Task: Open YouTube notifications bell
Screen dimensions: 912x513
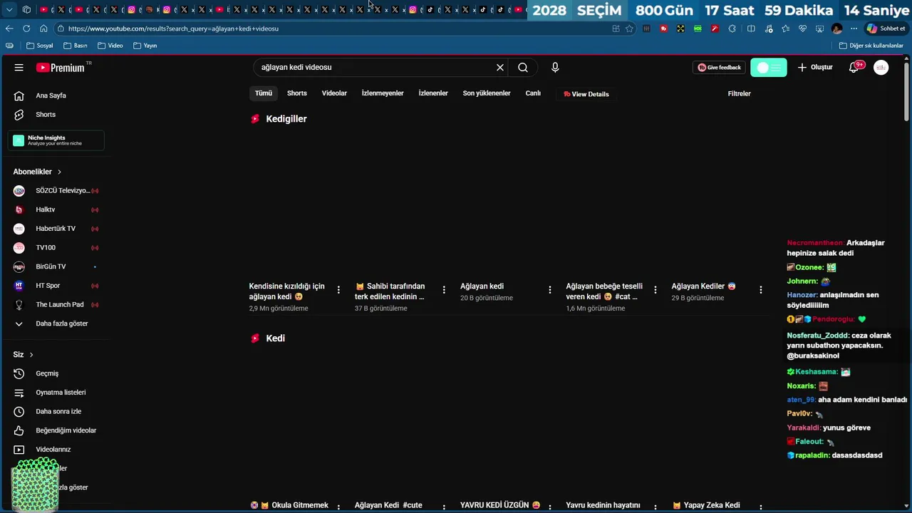Action: coord(854,67)
